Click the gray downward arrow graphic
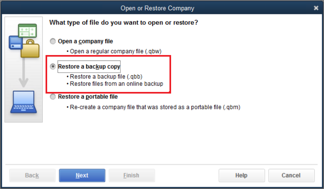This screenshot has width=324, height=189. pyautogui.click(x=24, y=72)
